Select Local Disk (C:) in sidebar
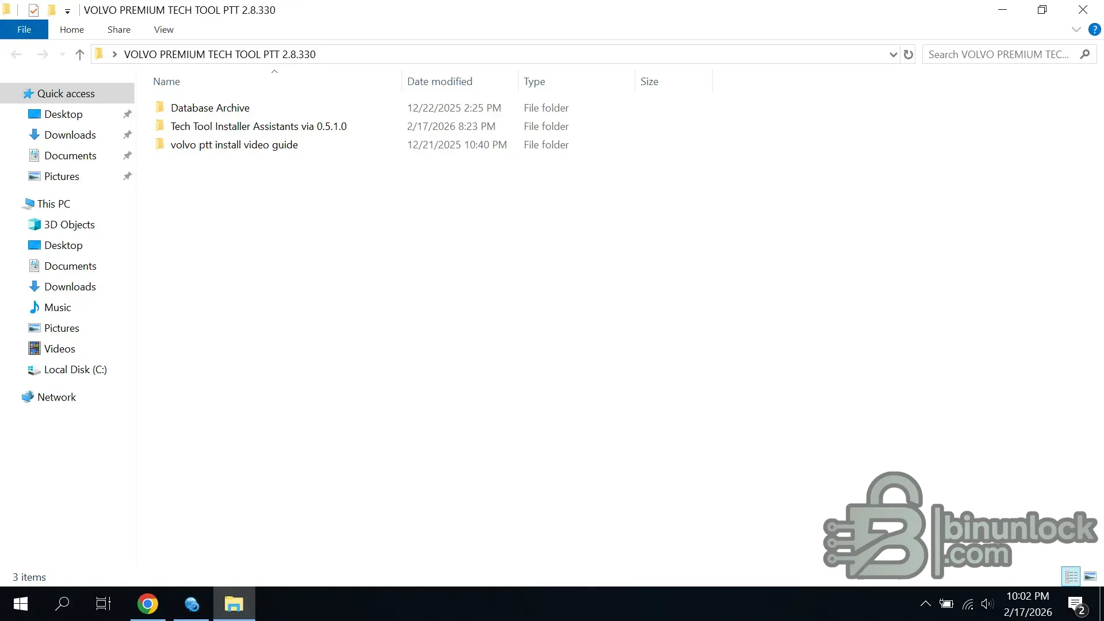Viewport: 1104px width, 621px height. click(x=75, y=370)
